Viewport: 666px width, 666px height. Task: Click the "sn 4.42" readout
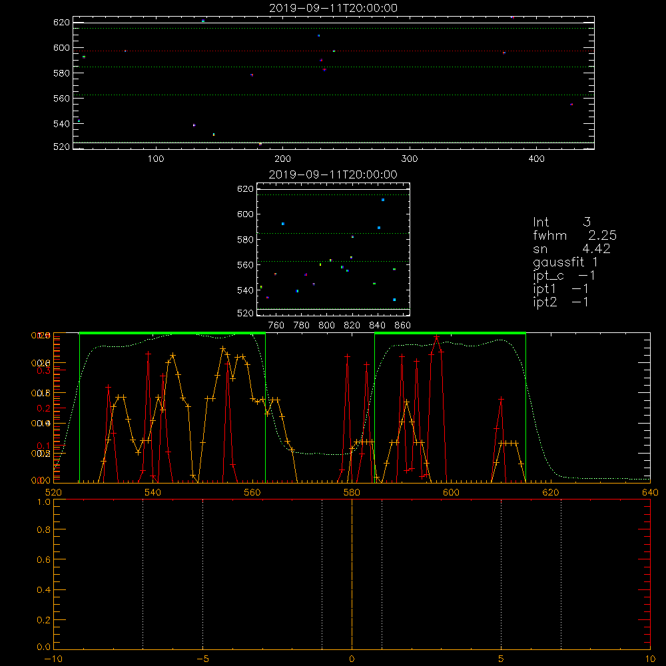tap(571, 248)
